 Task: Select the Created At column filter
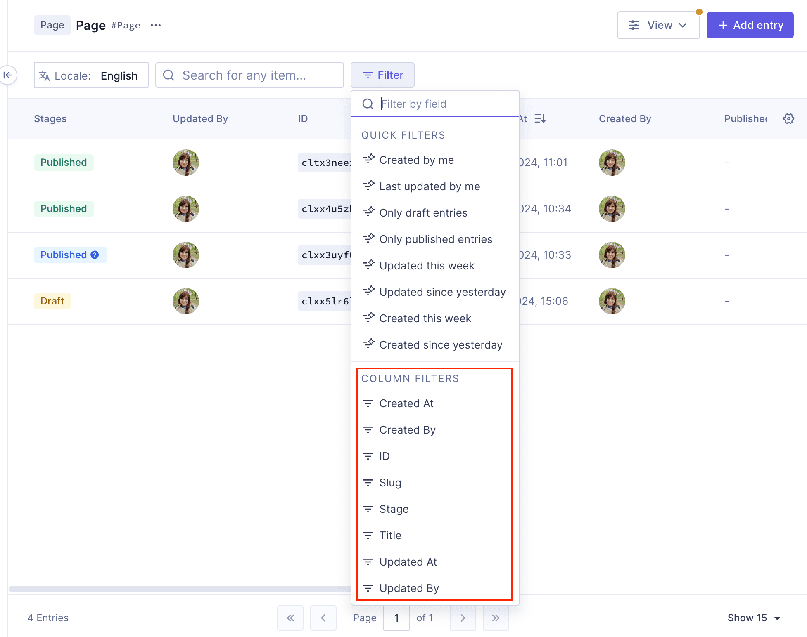406,403
